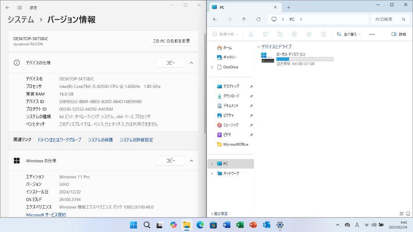The width and height of the screenshot is (413, 232).
Task: Click the copy icon in Explorer toolbar
Action: 265,34
